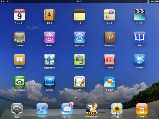Open Photos (写真) sunflower icon
The height and width of the screenshot is (119, 159).
[117, 109]
